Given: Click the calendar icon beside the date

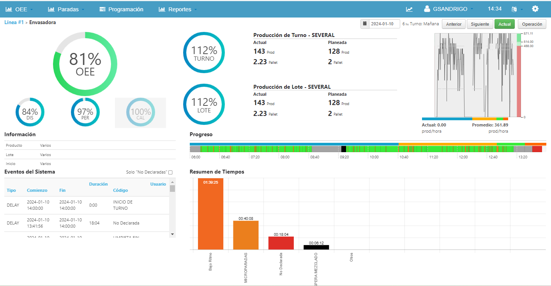Looking at the screenshot, I should coord(365,24).
